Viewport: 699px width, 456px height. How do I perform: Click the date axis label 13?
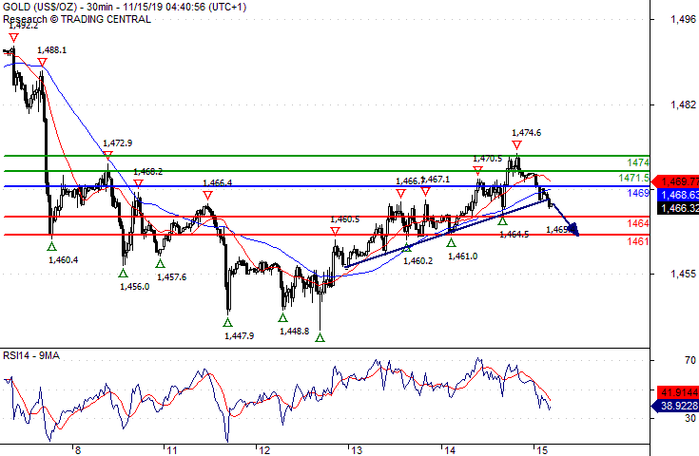[x=357, y=450]
